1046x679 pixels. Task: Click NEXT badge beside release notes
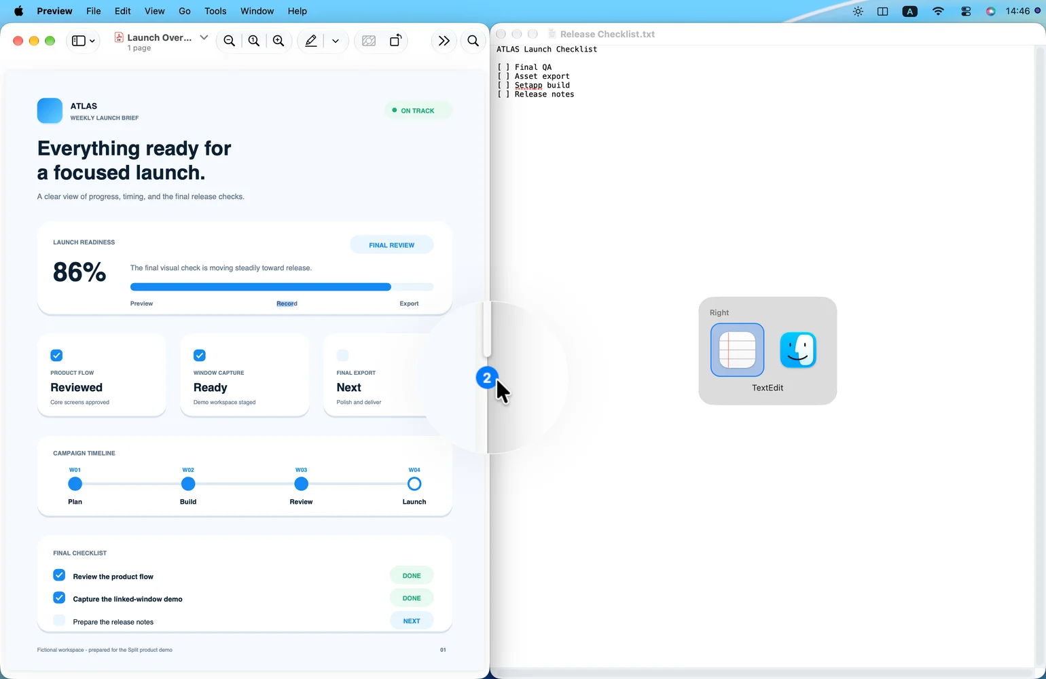click(412, 621)
